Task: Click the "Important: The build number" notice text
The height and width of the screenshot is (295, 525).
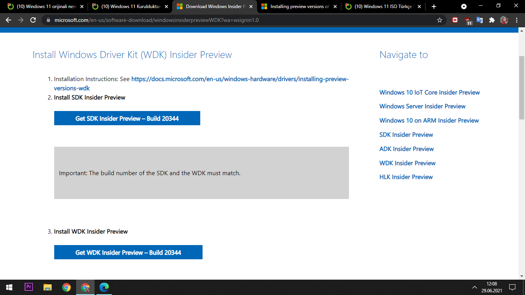Action: 150,173
